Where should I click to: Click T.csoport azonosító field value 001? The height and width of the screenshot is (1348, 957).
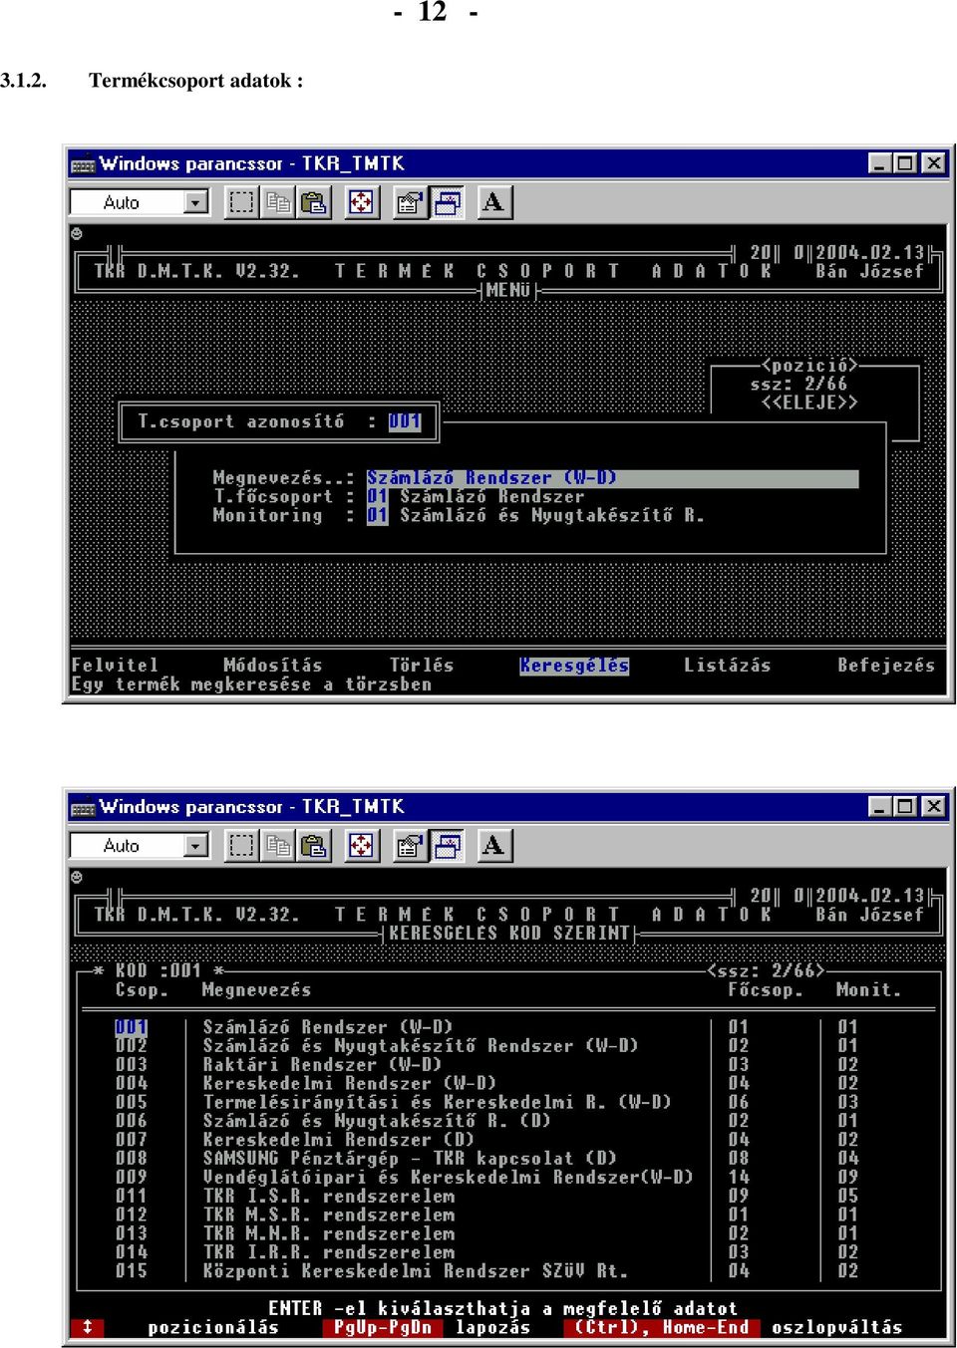pos(405,421)
